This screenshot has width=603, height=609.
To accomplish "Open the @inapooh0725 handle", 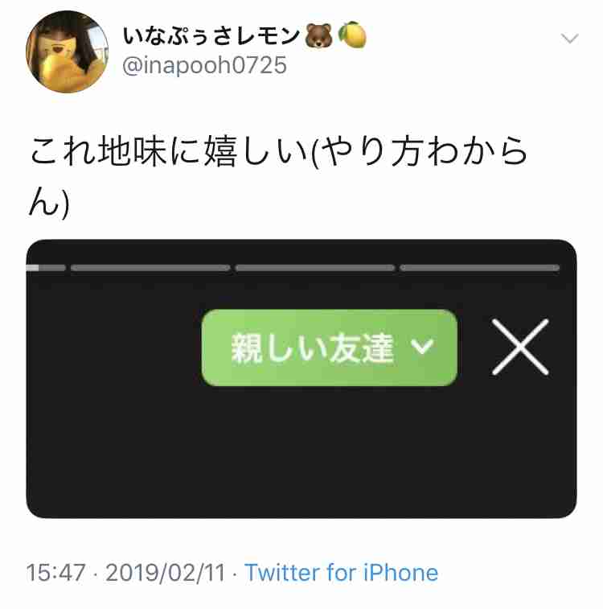I will click(x=204, y=65).
